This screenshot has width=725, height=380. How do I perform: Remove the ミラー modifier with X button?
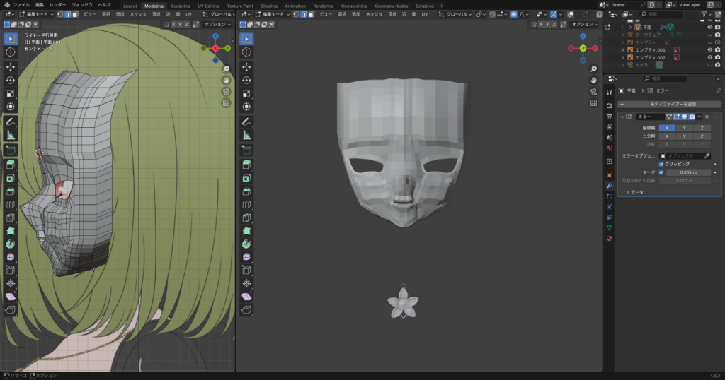pyautogui.click(x=707, y=117)
